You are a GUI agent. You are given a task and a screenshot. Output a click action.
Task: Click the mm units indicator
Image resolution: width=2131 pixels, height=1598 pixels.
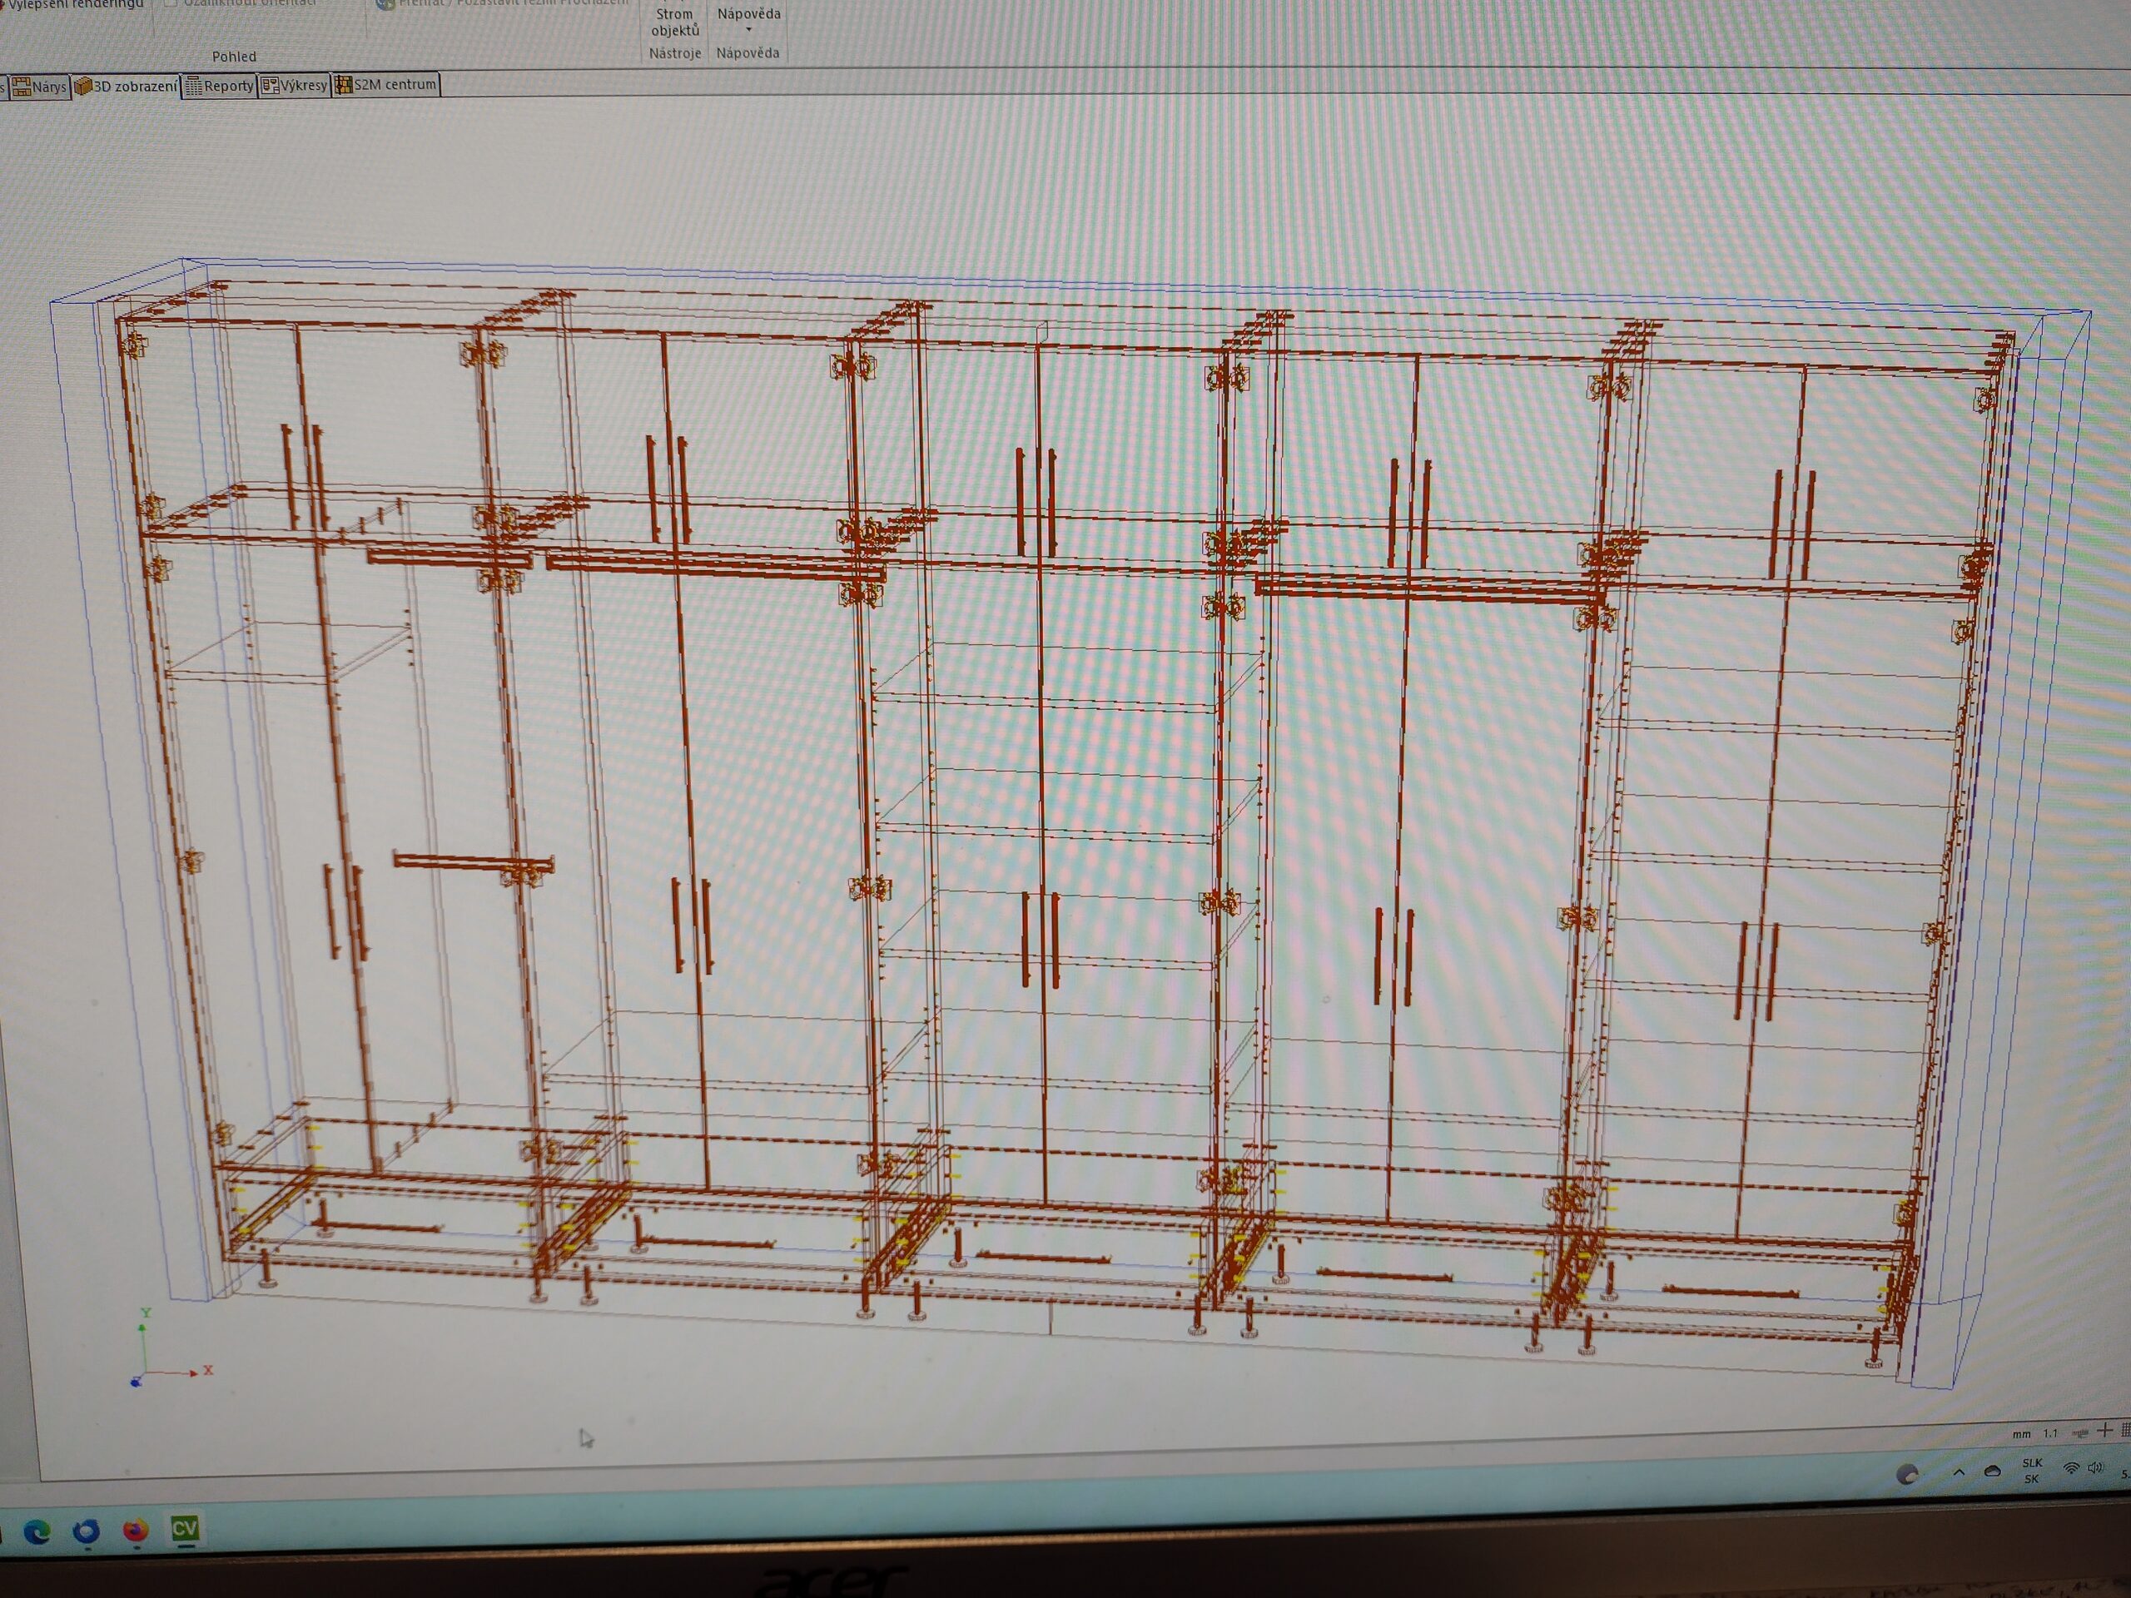(2021, 1434)
